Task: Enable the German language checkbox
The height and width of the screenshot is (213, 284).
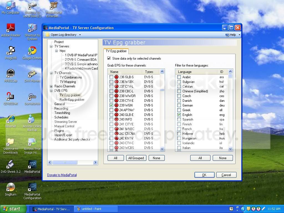Action: (x=179, y=105)
